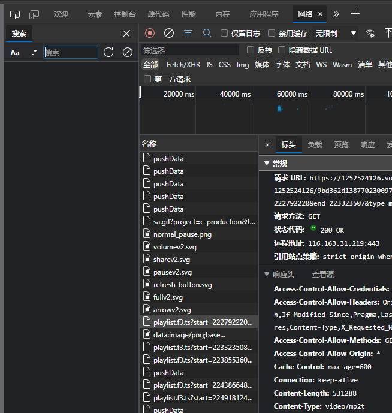
Task: Click the 查看源 link
Action: point(322,274)
